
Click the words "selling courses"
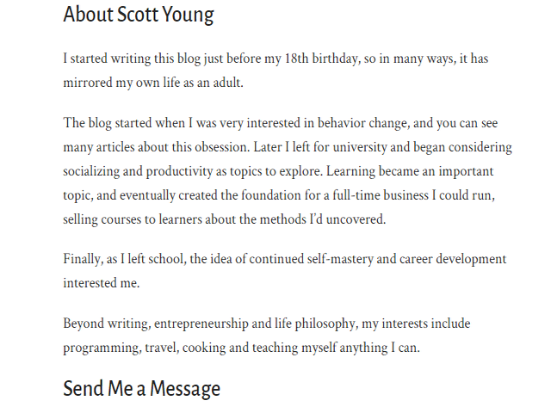point(104,219)
